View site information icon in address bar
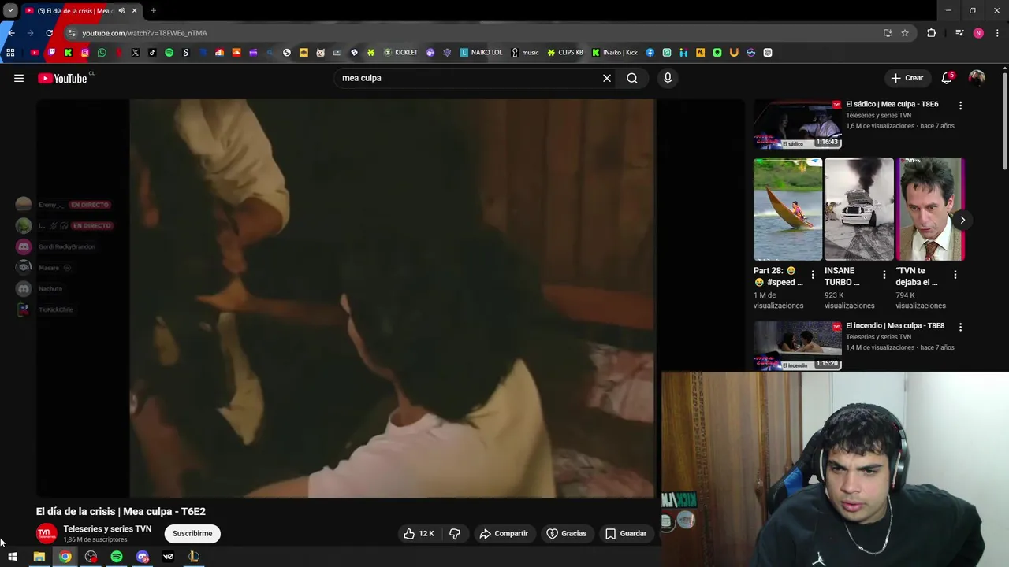 [x=72, y=33]
